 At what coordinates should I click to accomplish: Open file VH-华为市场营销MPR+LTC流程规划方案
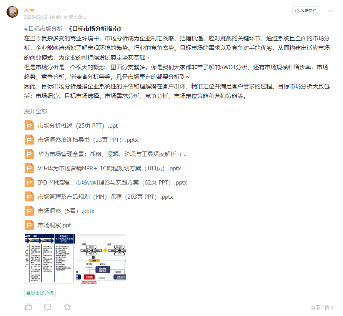[x=109, y=168]
